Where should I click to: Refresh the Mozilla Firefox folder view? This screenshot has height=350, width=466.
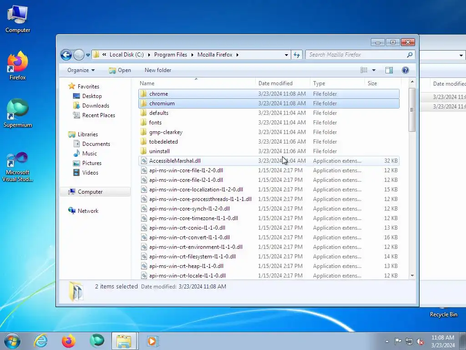click(297, 55)
